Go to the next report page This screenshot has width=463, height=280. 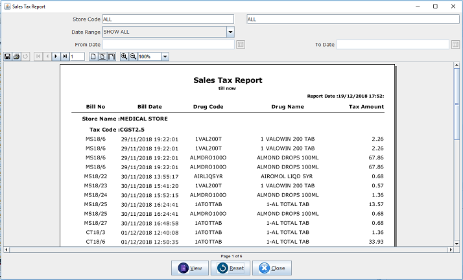56,57
